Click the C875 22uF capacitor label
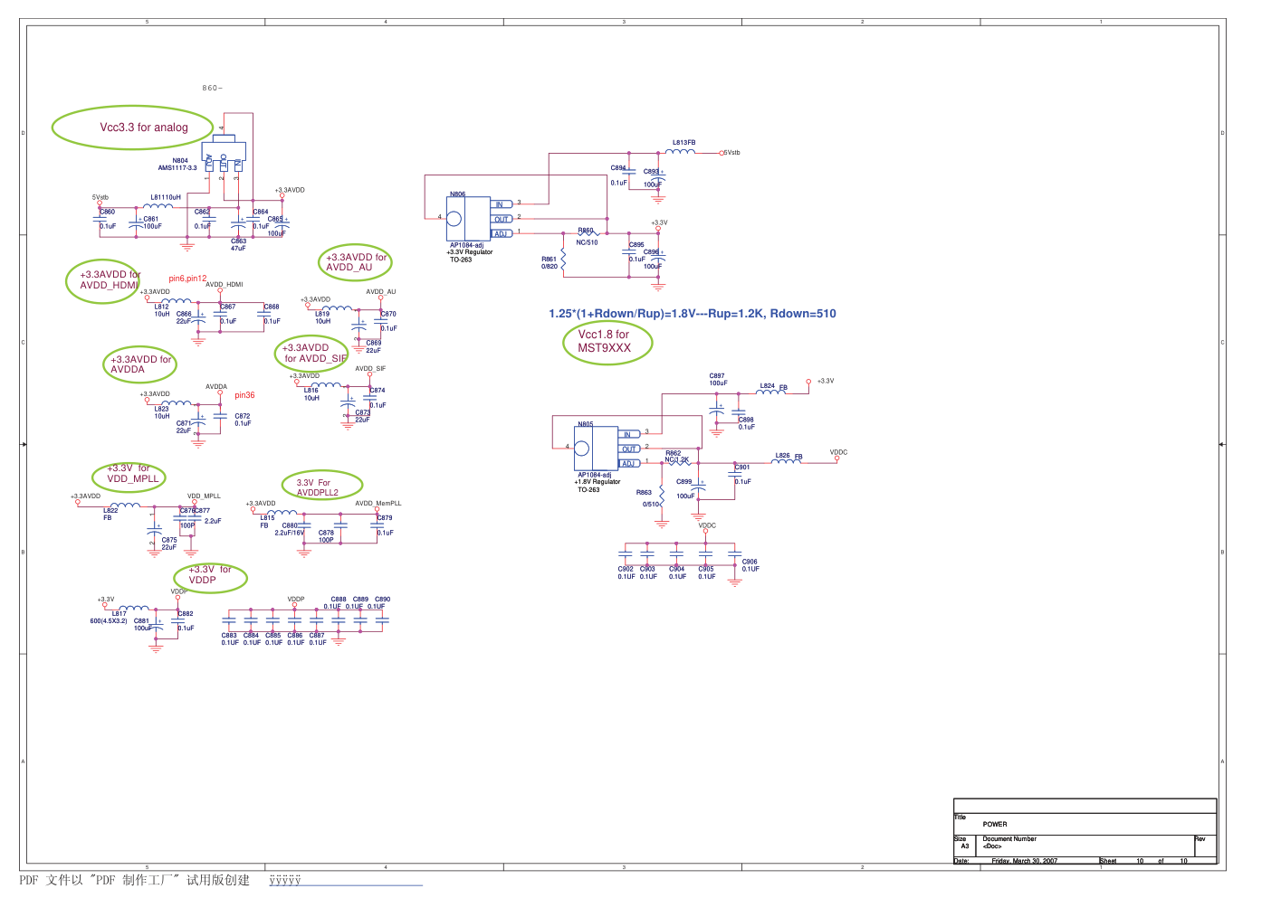1271x898 pixels. (x=169, y=544)
